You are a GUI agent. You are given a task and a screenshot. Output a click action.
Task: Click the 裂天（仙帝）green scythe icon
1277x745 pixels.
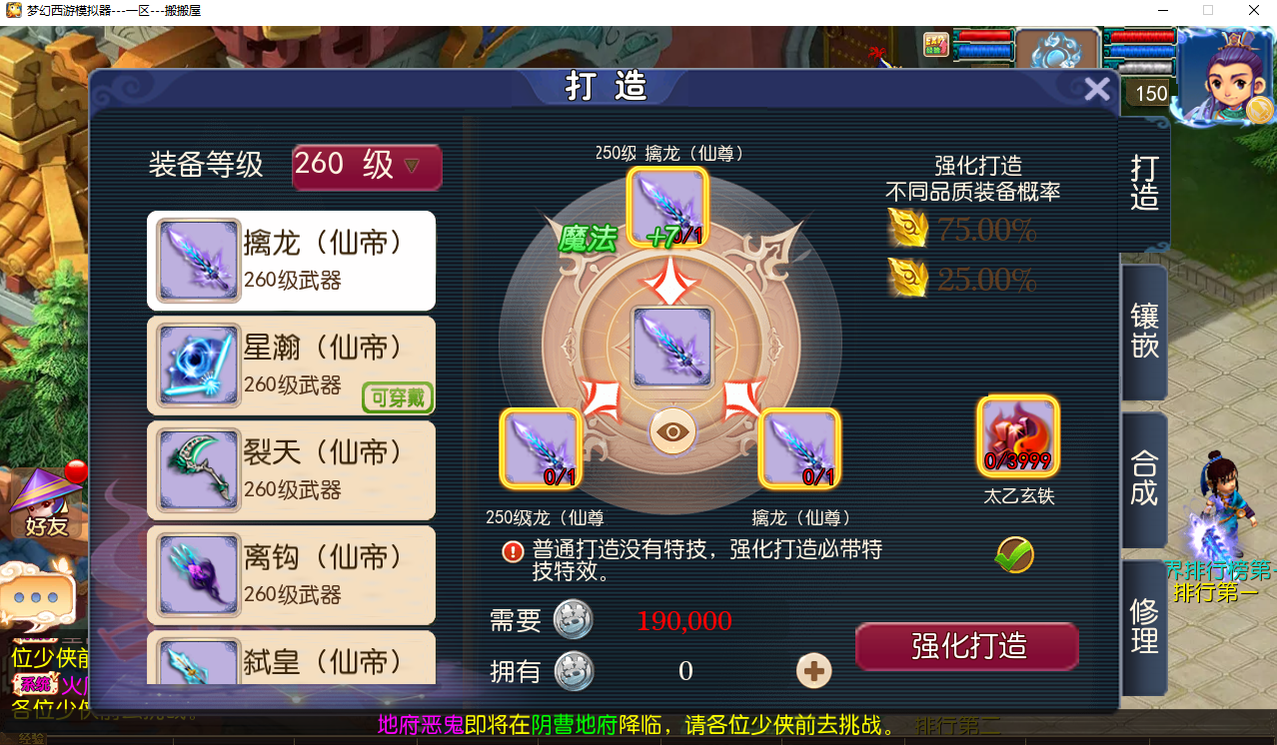coord(199,469)
